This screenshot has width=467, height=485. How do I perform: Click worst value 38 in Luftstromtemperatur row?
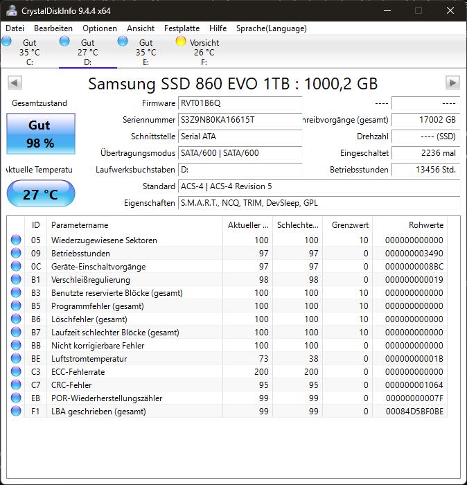pyautogui.click(x=314, y=359)
